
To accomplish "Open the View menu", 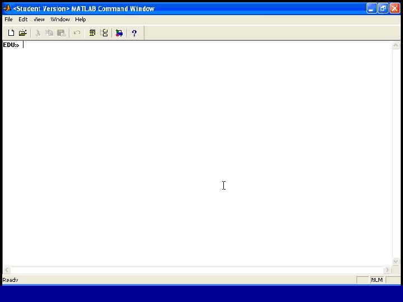I will click(39, 19).
